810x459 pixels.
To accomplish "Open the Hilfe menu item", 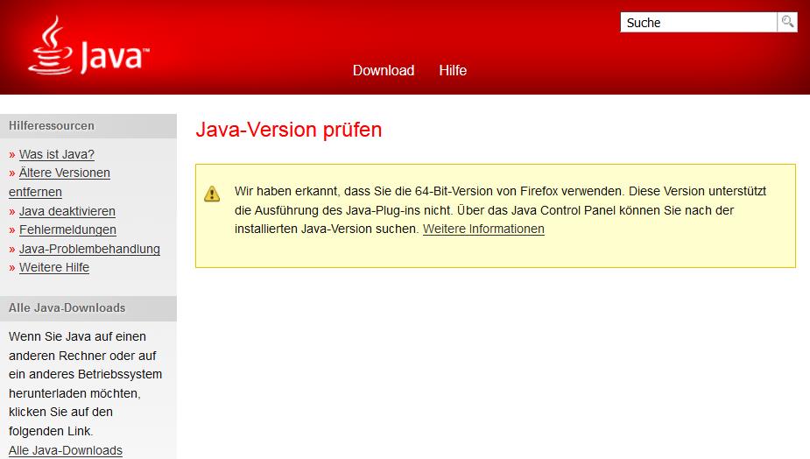I will [453, 70].
